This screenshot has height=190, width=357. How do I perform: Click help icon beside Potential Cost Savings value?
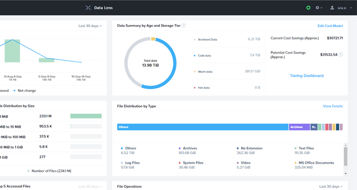(341, 55)
